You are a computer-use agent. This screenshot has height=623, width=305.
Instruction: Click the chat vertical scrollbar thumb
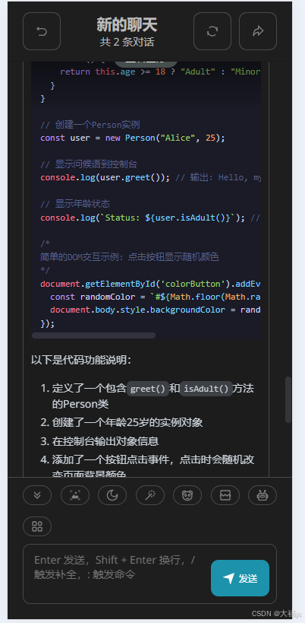(288, 399)
